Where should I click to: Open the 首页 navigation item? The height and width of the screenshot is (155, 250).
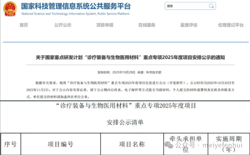tap(24, 25)
